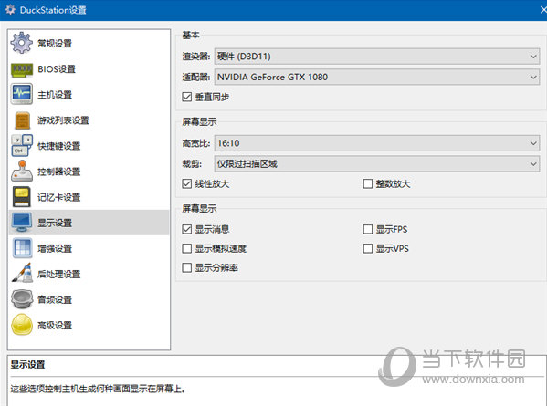Open BIOS设置 page

click(89, 69)
